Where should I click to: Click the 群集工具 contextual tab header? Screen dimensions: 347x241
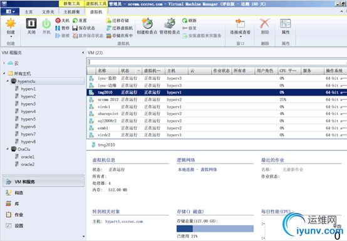tap(71, 4)
